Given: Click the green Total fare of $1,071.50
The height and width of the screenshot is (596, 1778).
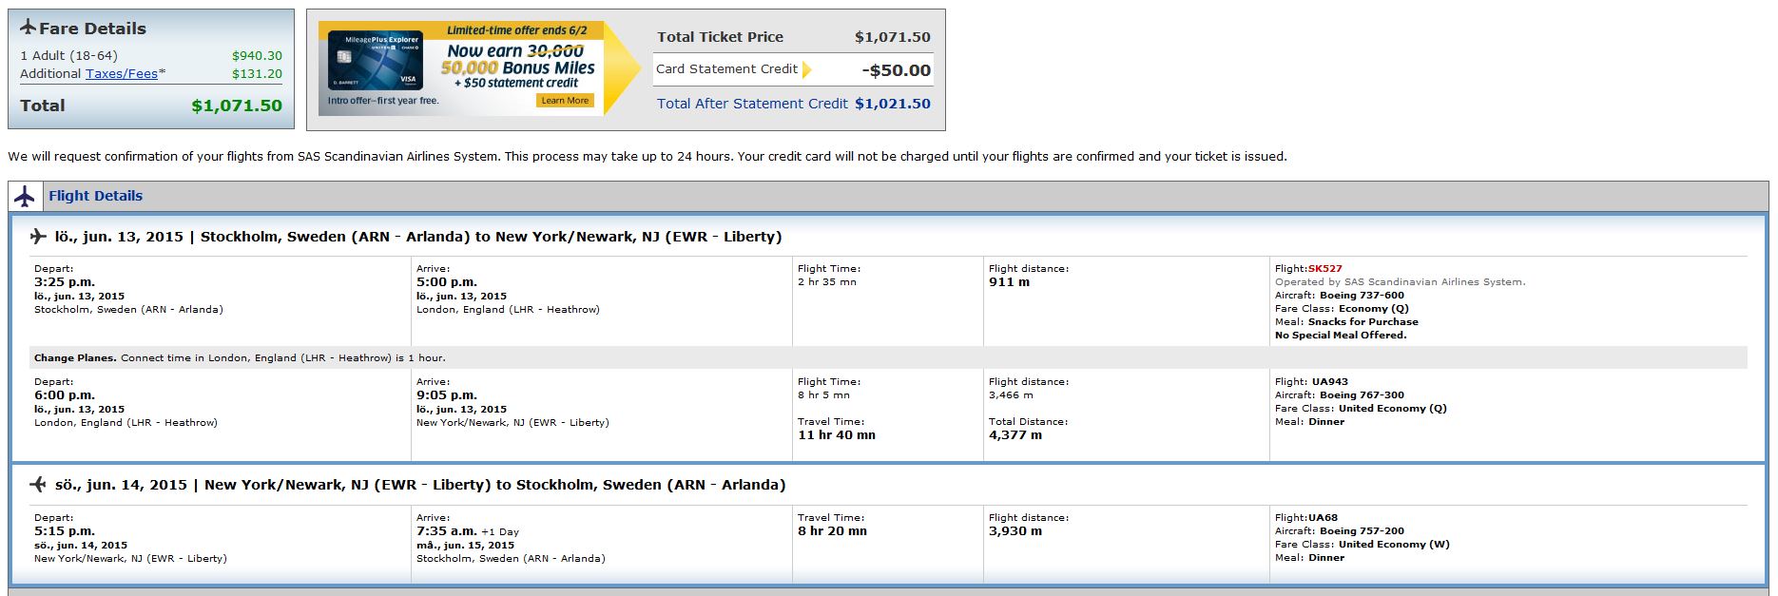Looking at the screenshot, I should 237,106.
